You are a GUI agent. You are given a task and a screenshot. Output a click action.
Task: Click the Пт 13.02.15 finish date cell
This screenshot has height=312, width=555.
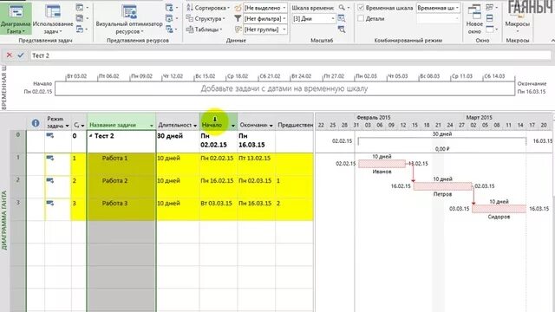[x=257, y=164]
